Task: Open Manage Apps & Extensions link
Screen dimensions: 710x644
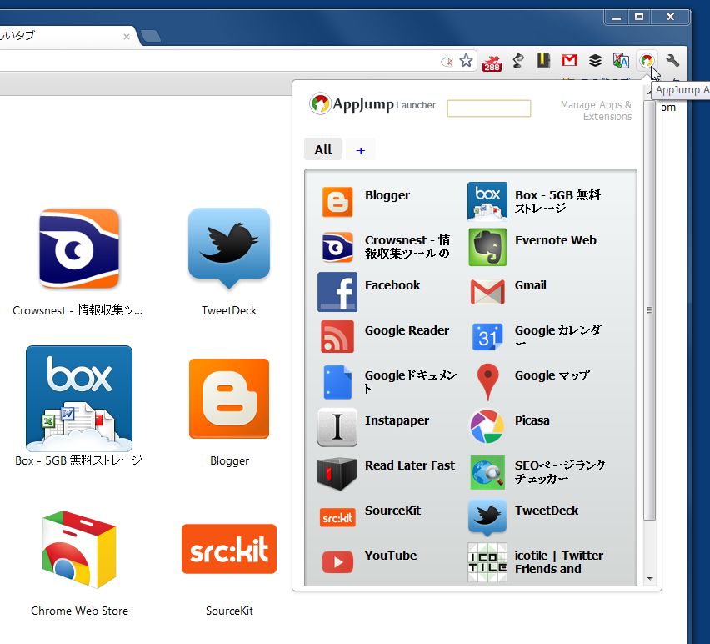Action: (596, 111)
